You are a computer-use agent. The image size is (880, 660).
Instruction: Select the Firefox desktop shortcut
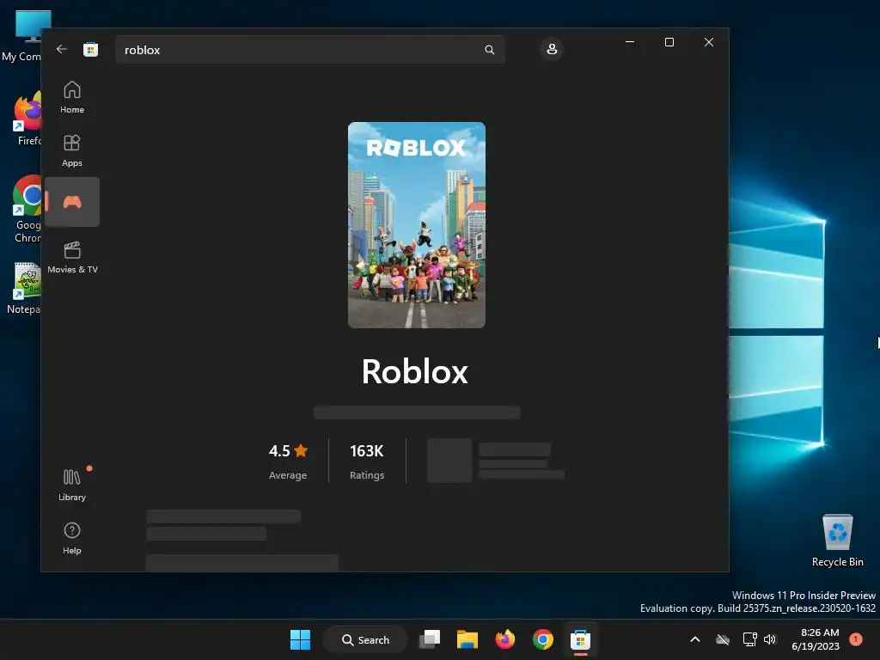pyautogui.click(x=26, y=119)
